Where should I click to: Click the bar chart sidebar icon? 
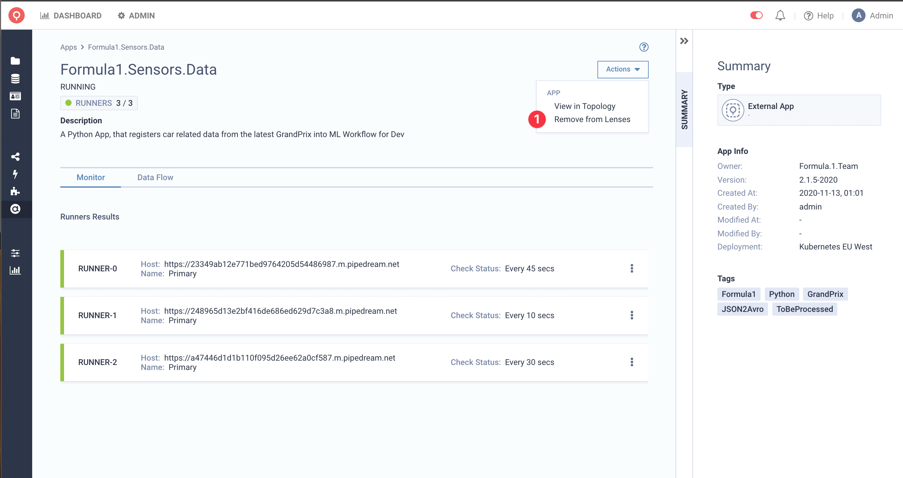[16, 270]
